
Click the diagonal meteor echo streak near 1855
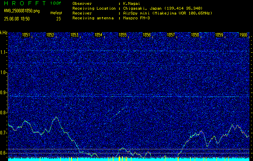coord(120,111)
